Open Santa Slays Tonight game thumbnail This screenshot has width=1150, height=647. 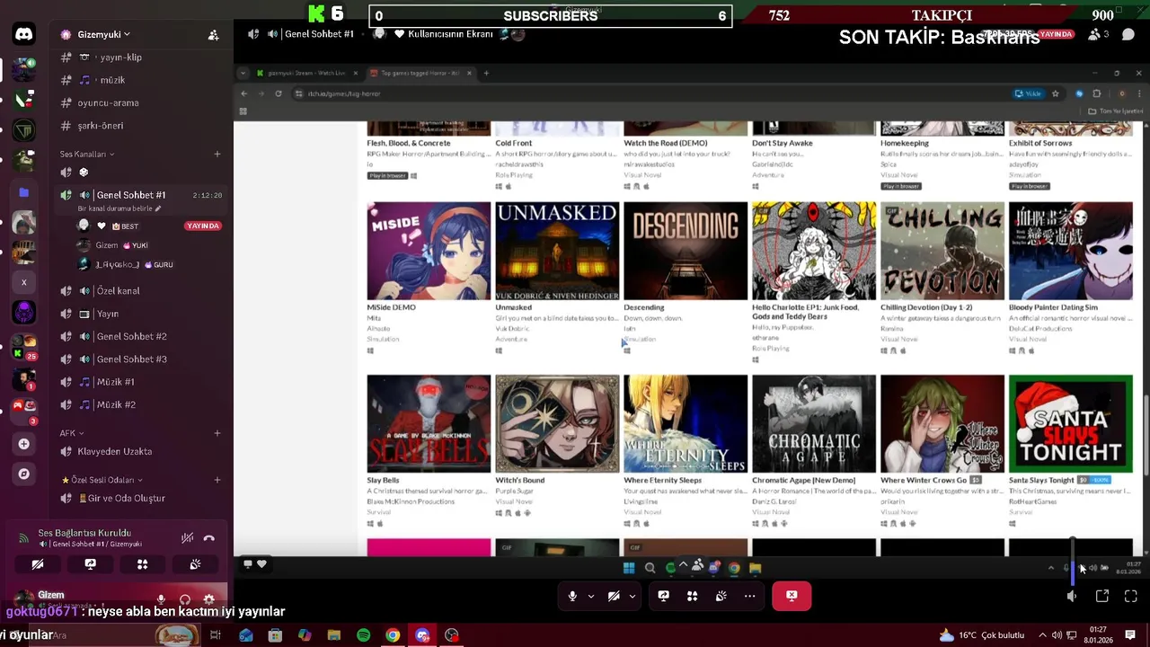coord(1071,424)
